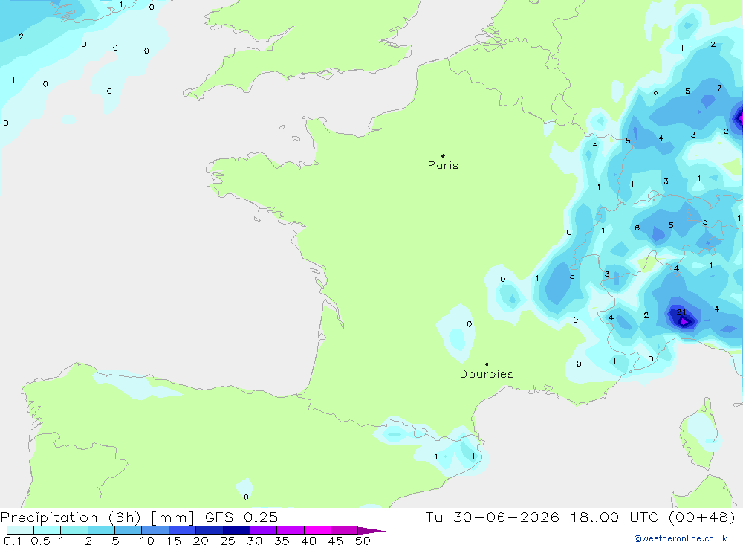This screenshot has width=743, height=545.
Task: Click the legend label '25'
Action: (228, 541)
